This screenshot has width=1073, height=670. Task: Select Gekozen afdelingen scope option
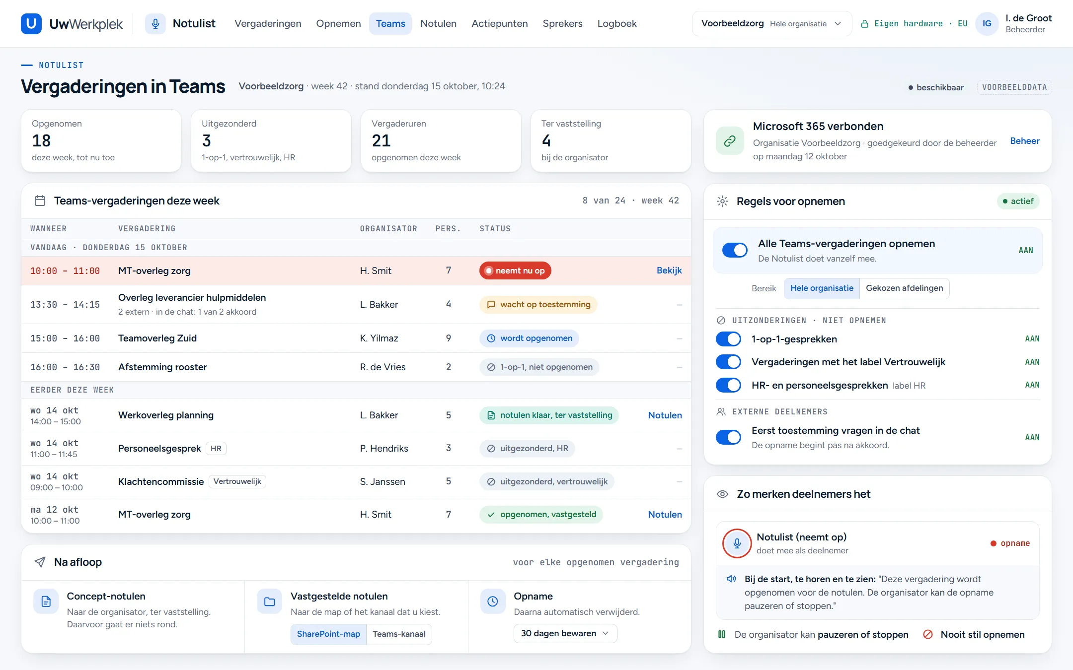click(904, 288)
